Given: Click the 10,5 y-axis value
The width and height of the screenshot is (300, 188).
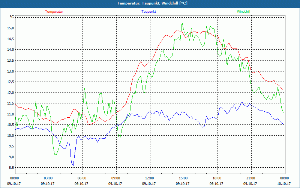Looking at the screenshot, I should [11, 125].
